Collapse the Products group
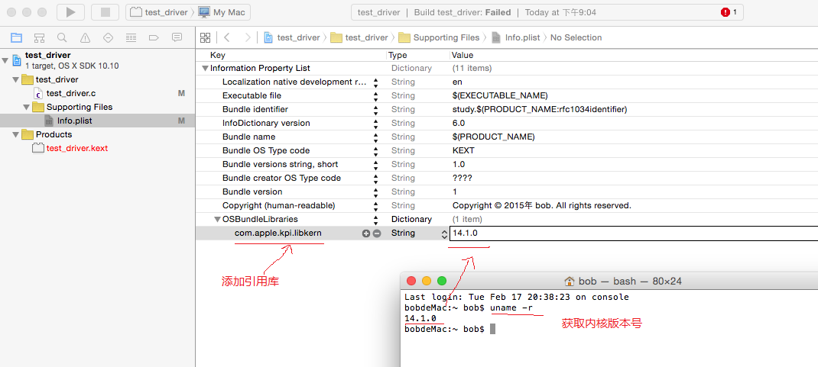Screen dimensions: 818x367 click(x=15, y=135)
